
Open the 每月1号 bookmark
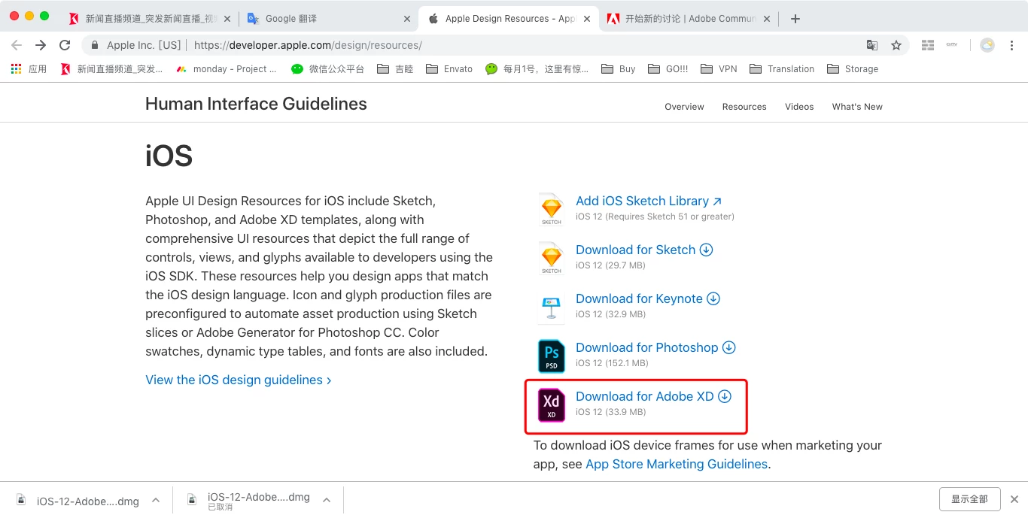pos(537,69)
